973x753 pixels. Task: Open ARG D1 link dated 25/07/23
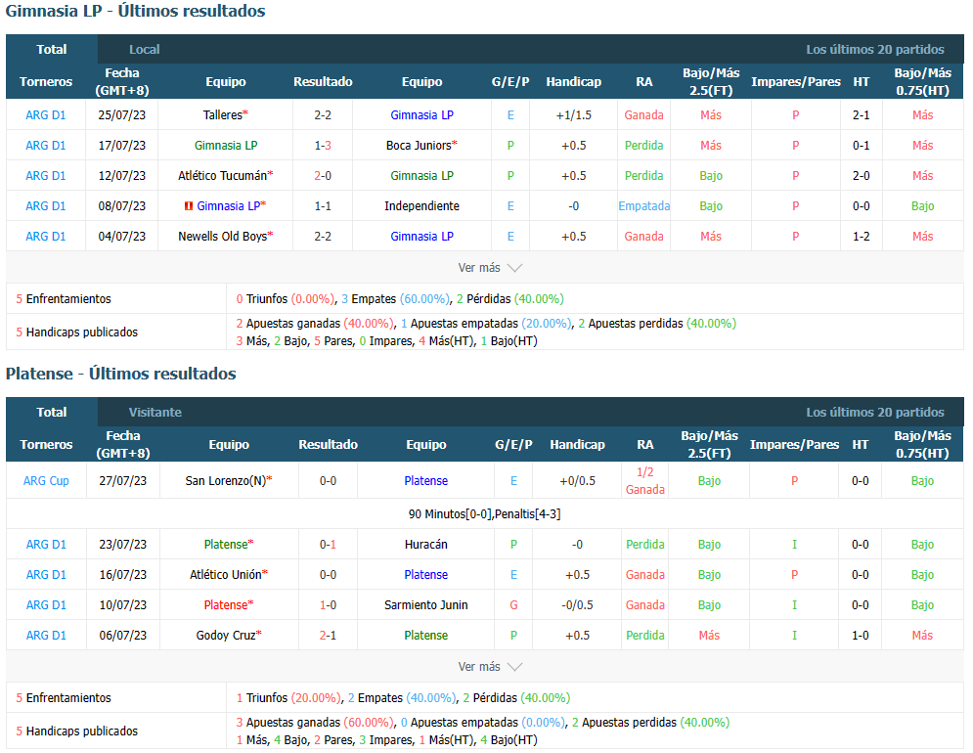point(45,114)
